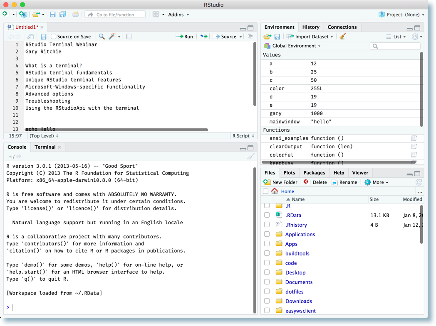View source of the ansi_examples function
436x326 pixels.
[x=414, y=138]
